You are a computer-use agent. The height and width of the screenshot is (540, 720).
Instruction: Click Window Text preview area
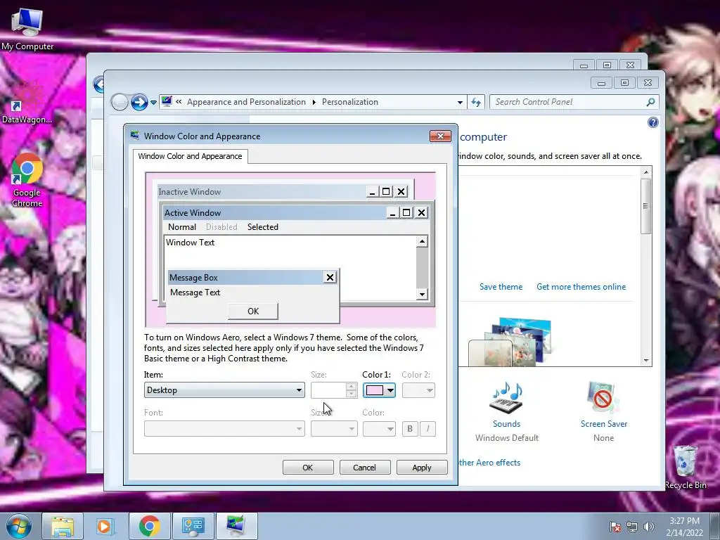(190, 243)
